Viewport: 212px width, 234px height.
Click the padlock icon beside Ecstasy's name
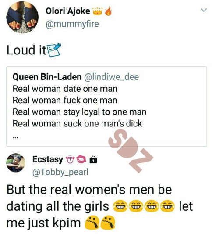click(x=93, y=159)
